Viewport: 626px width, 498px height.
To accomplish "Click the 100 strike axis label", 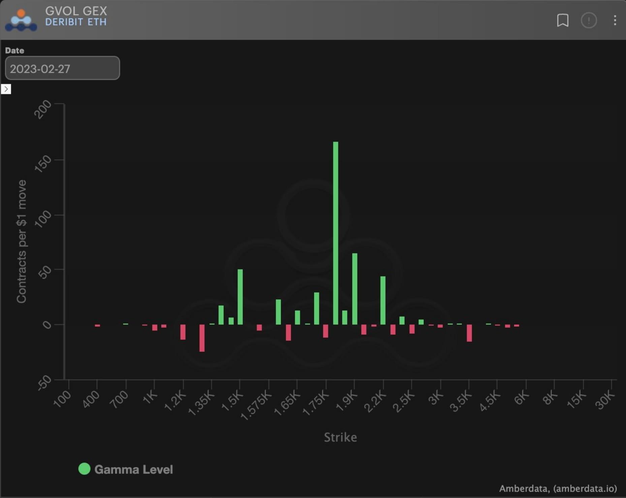I will click(62, 399).
